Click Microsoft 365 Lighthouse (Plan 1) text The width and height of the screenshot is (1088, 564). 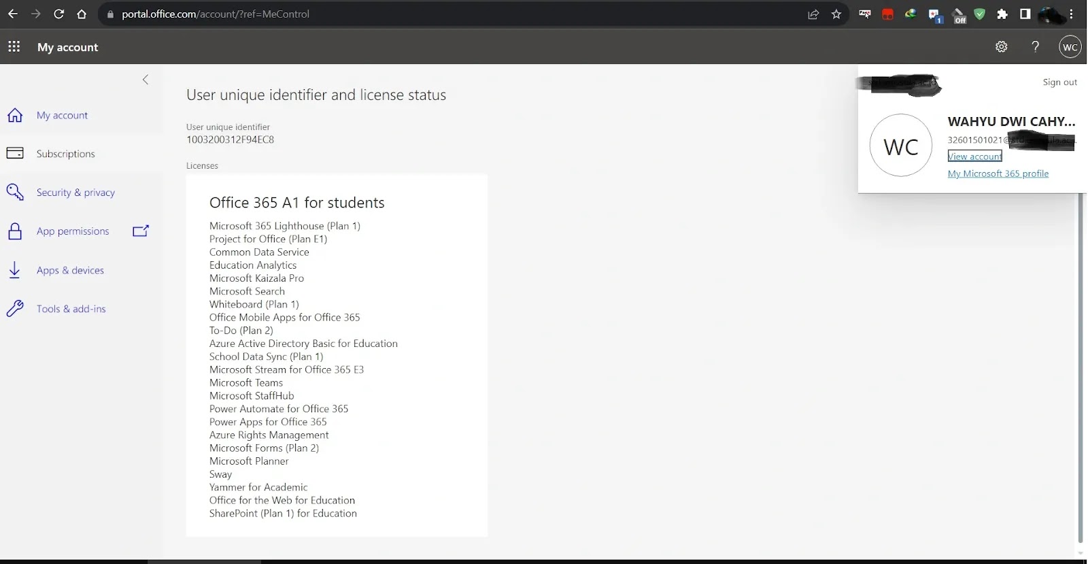click(x=285, y=226)
